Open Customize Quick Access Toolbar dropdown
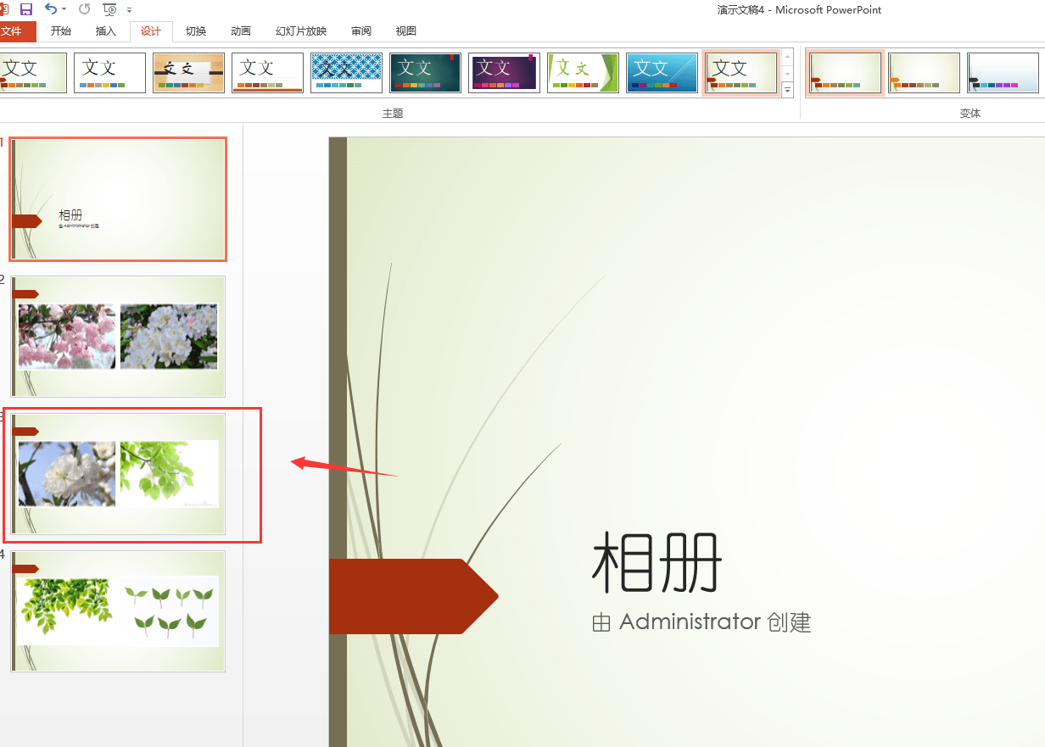 129,10
